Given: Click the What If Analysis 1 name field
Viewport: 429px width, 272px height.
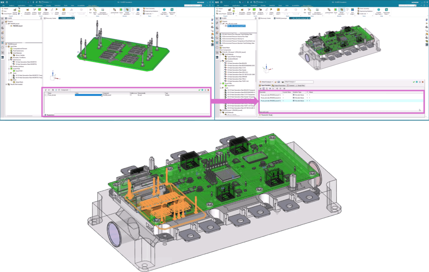Looking at the screenshot, I should (x=299, y=82).
